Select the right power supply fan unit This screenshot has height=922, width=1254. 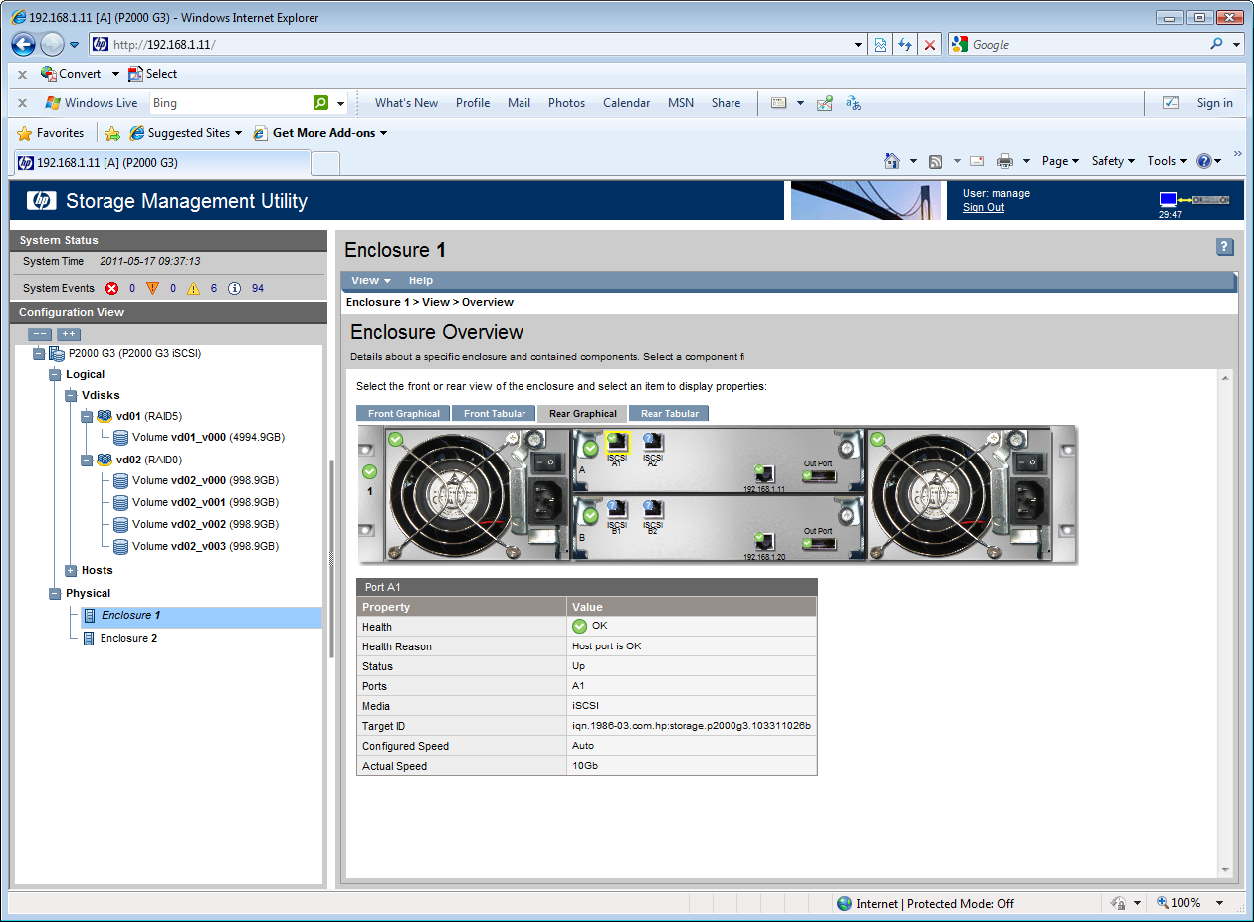959,493
